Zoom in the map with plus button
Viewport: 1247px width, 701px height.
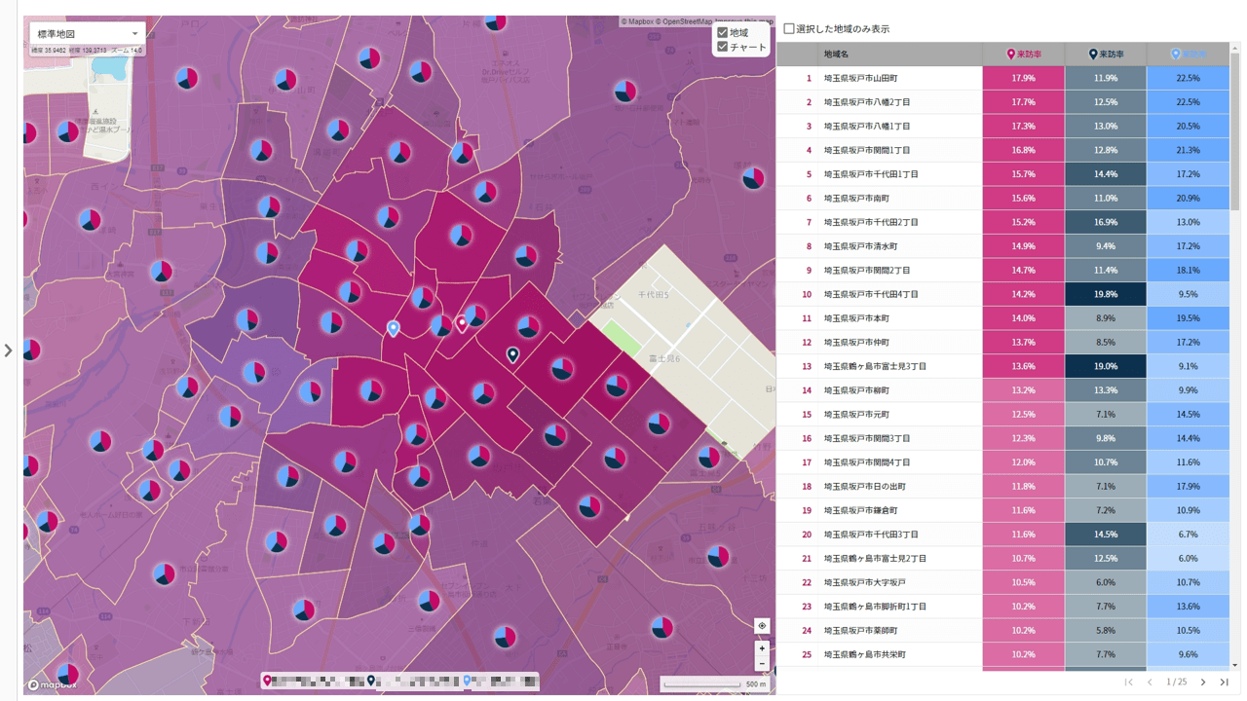pos(762,648)
